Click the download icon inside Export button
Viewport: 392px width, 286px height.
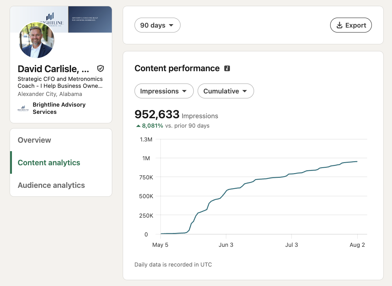click(339, 25)
